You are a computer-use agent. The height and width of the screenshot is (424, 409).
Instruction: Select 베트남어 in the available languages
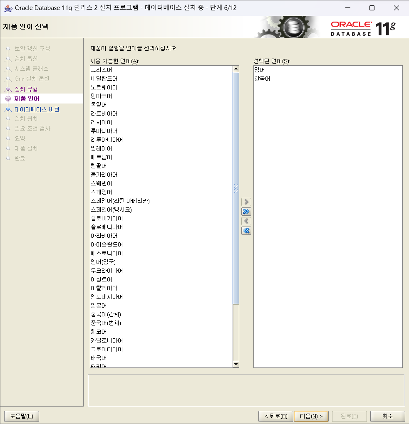click(161, 157)
